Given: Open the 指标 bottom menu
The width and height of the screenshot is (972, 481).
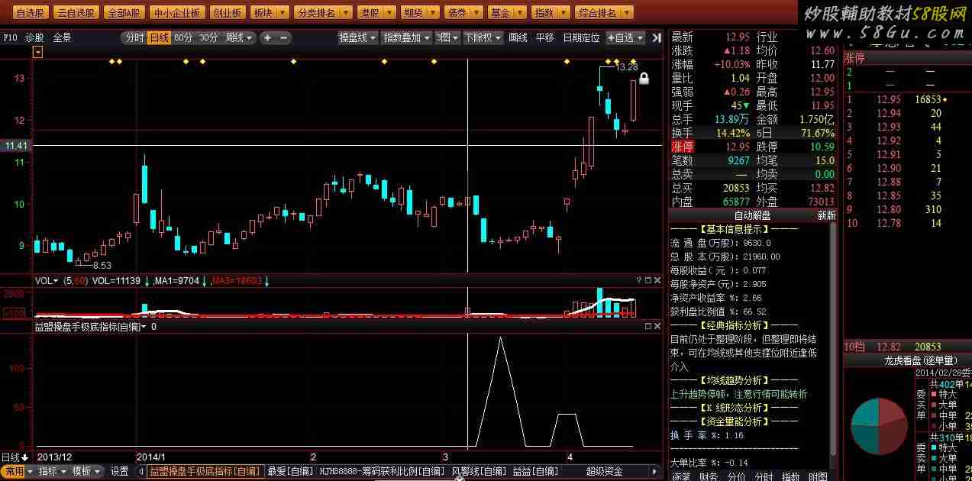Looking at the screenshot, I should click(x=52, y=472).
